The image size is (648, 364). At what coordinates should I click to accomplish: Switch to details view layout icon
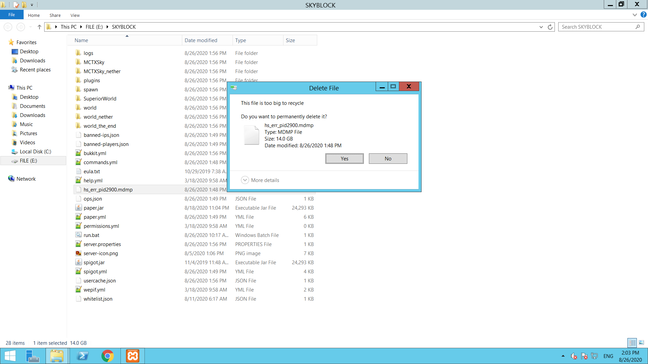[x=632, y=343]
